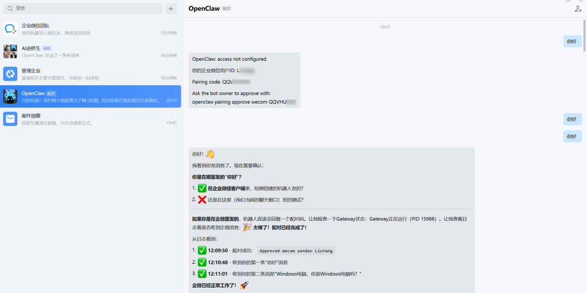Click the first 你好 sent bubble

tap(572, 41)
